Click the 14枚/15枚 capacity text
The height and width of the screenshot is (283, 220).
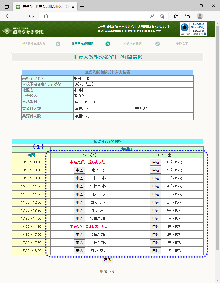(98, 242)
